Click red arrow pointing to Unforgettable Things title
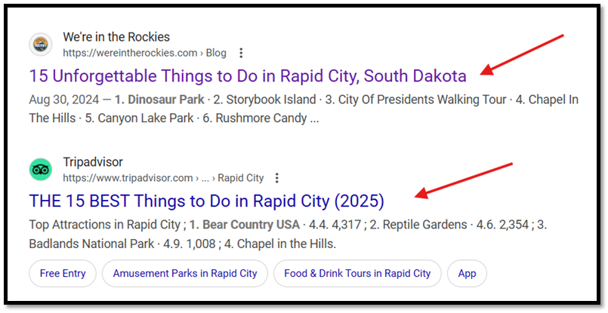 click(x=523, y=54)
